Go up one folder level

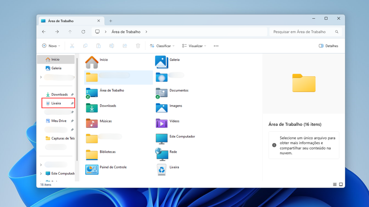pyautogui.click(x=70, y=32)
